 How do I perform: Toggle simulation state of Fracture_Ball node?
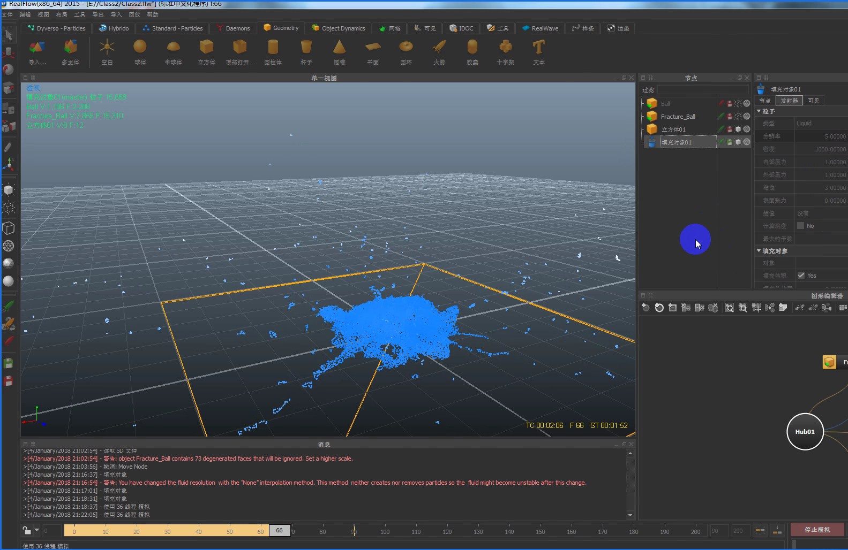[722, 116]
